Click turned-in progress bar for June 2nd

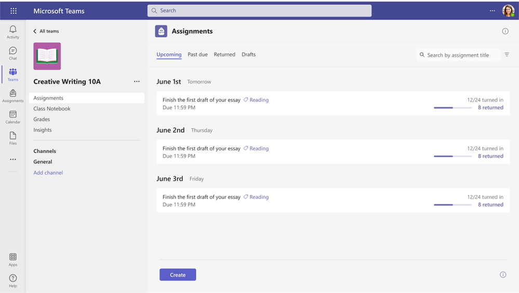(453, 156)
